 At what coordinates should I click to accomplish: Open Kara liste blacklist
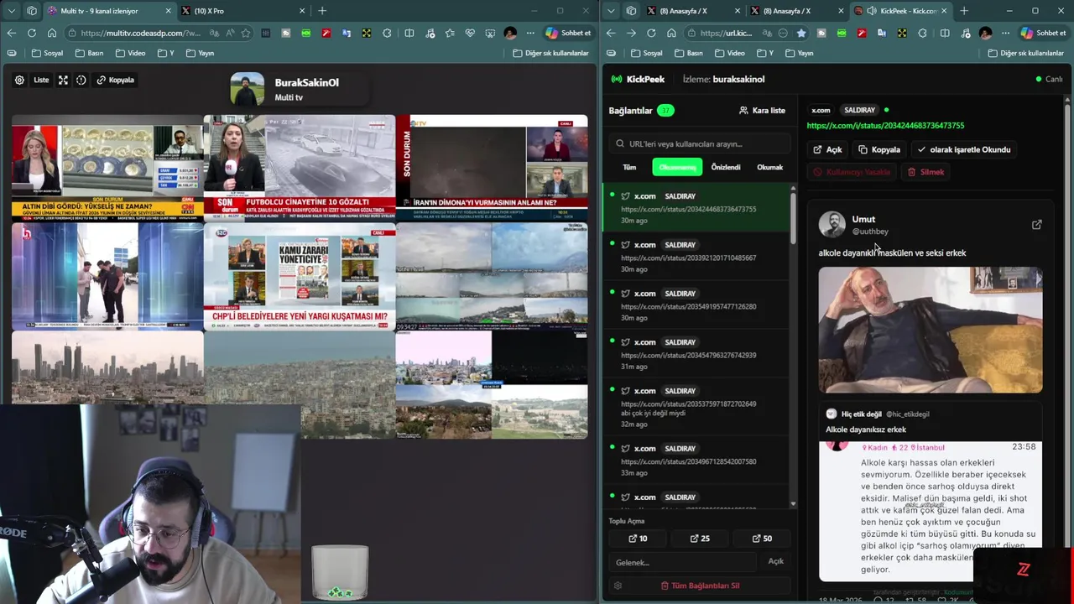(x=762, y=110)
